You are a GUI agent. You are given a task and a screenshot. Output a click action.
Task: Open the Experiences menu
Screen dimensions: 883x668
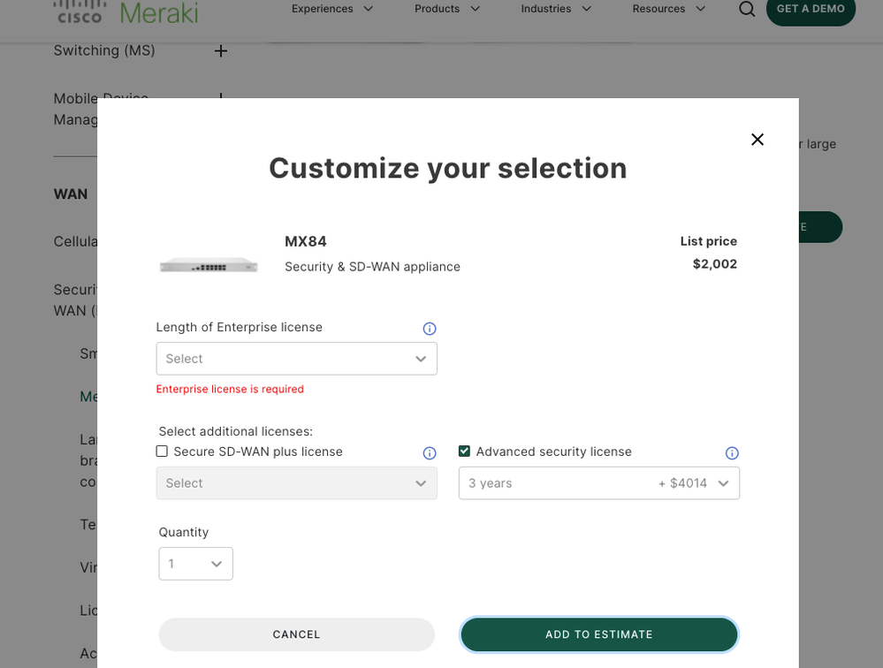click(x=332, y=9)
